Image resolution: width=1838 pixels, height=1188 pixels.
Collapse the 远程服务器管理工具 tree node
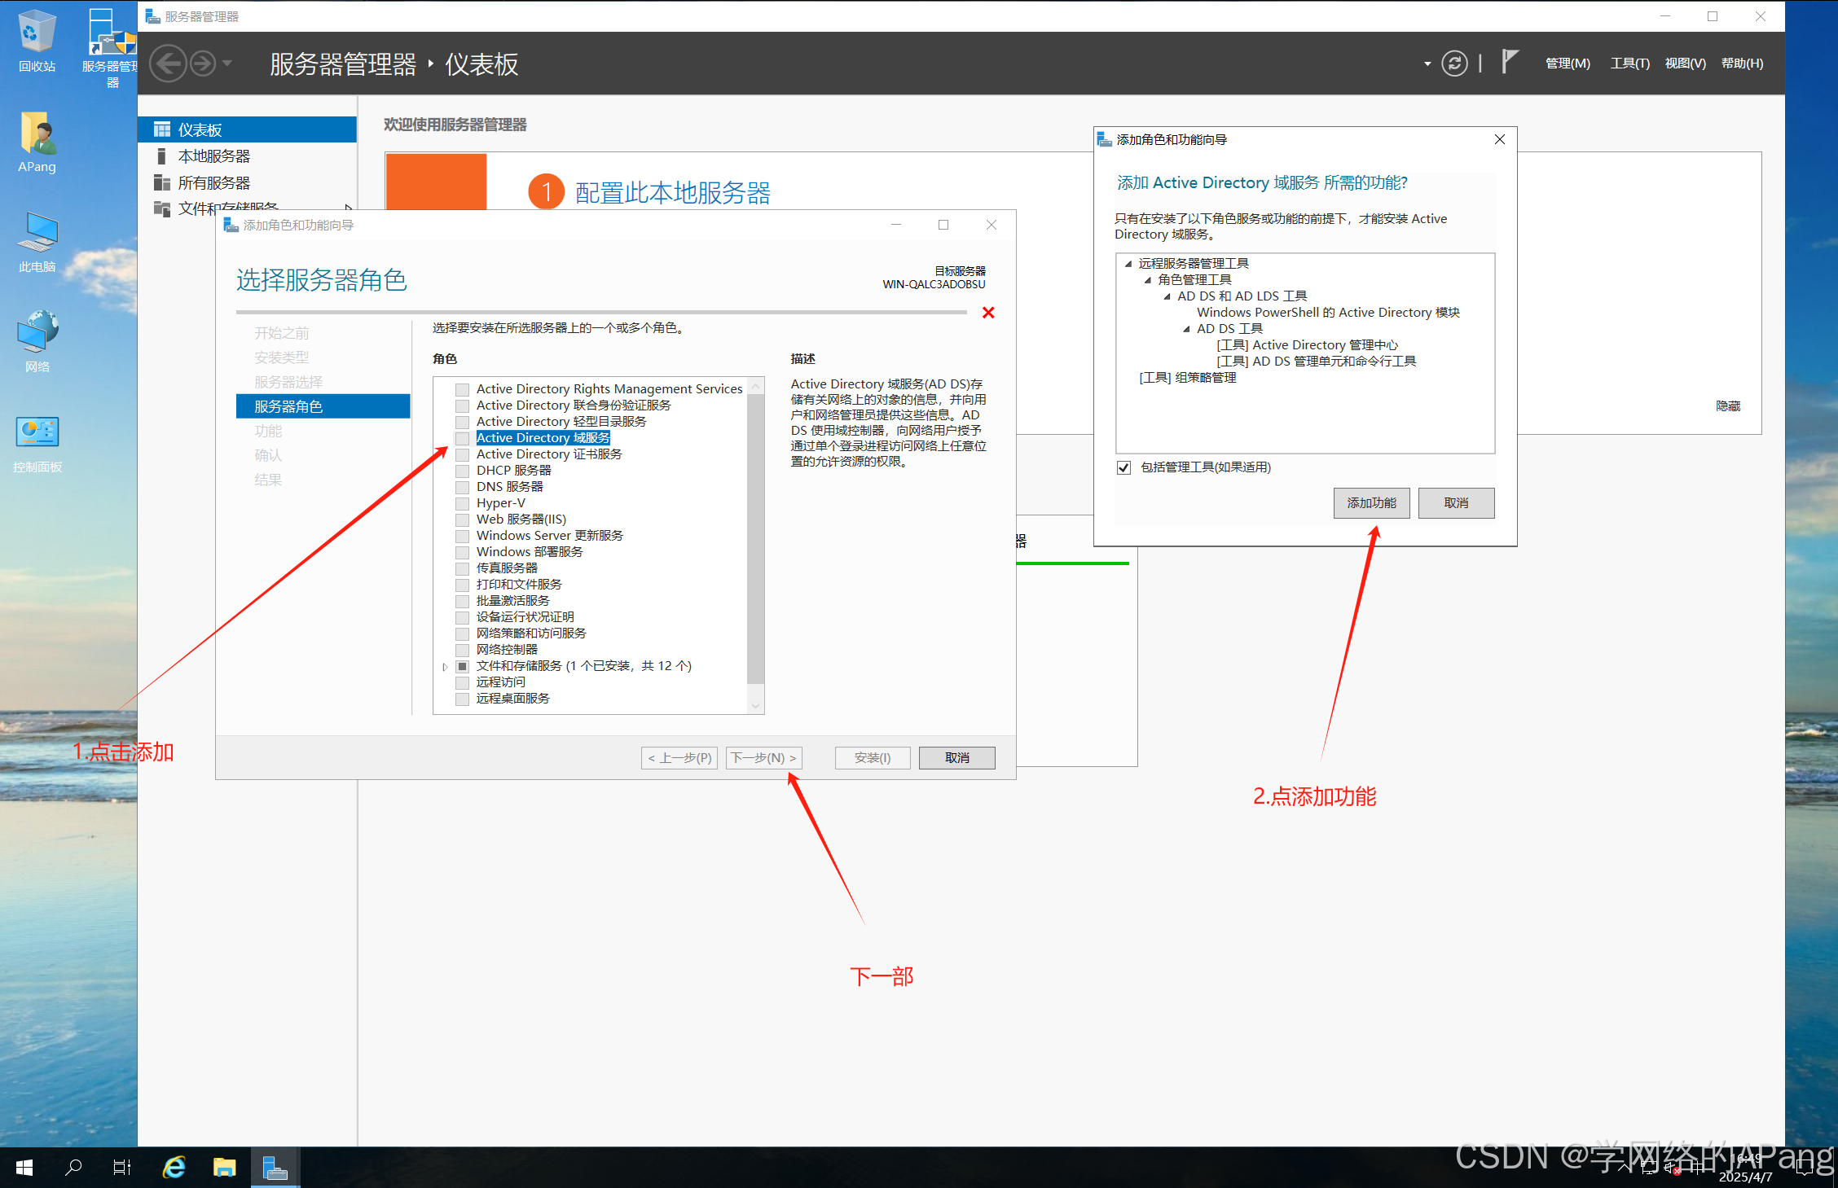click(1128, 264)
